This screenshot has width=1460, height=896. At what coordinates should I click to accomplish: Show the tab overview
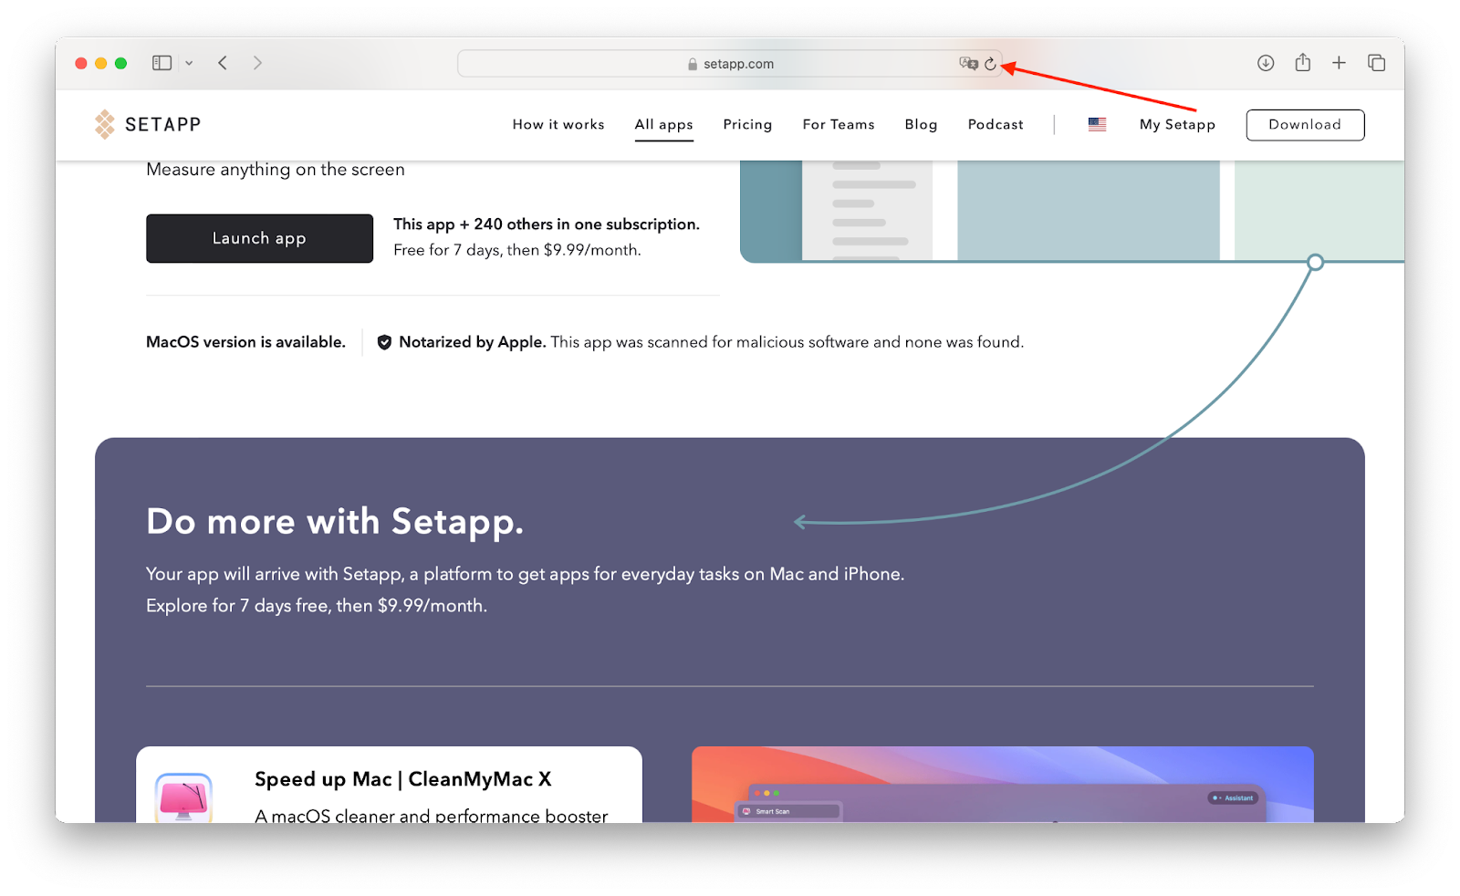[x=1375, y=63]
